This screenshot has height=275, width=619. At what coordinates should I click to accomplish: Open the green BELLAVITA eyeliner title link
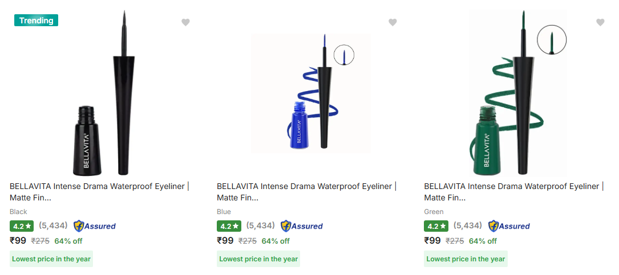513,186
